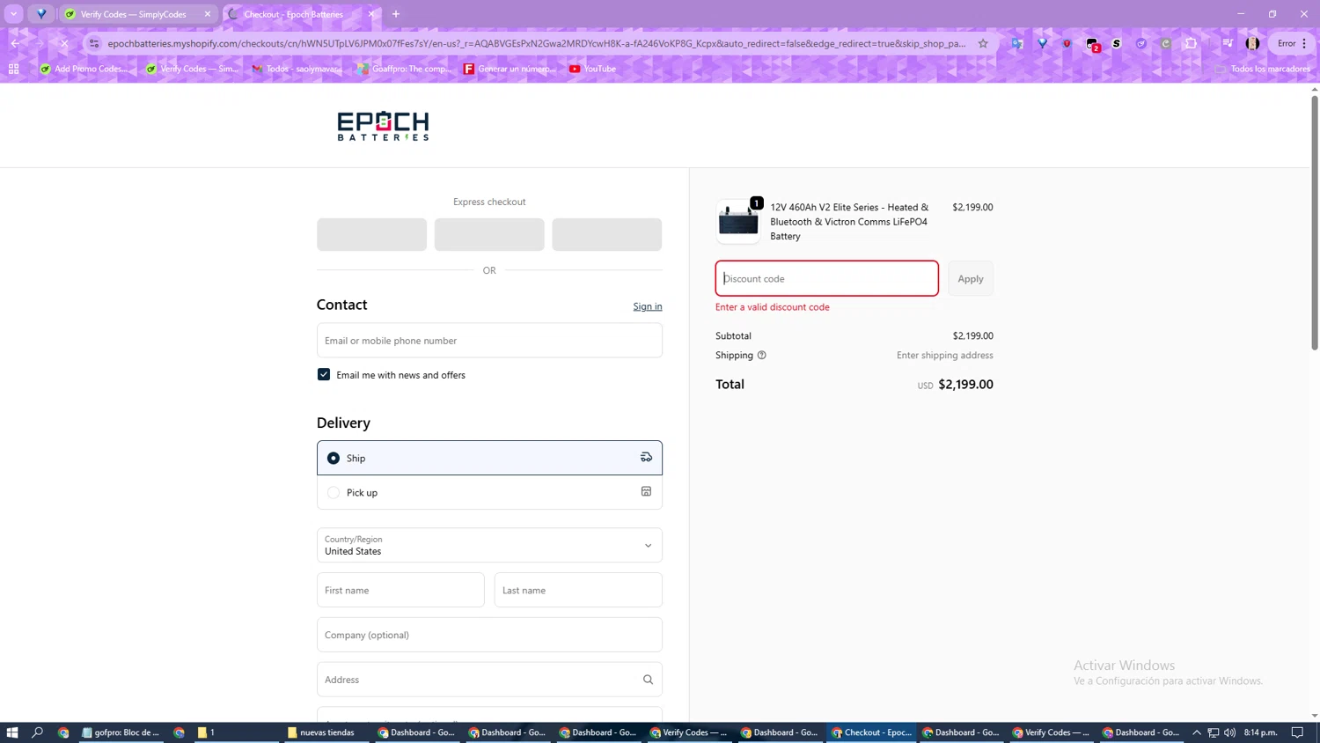Viewport: 1320px width, 743px height.
Task: Stop loading page with the X button
Action: 64,43
